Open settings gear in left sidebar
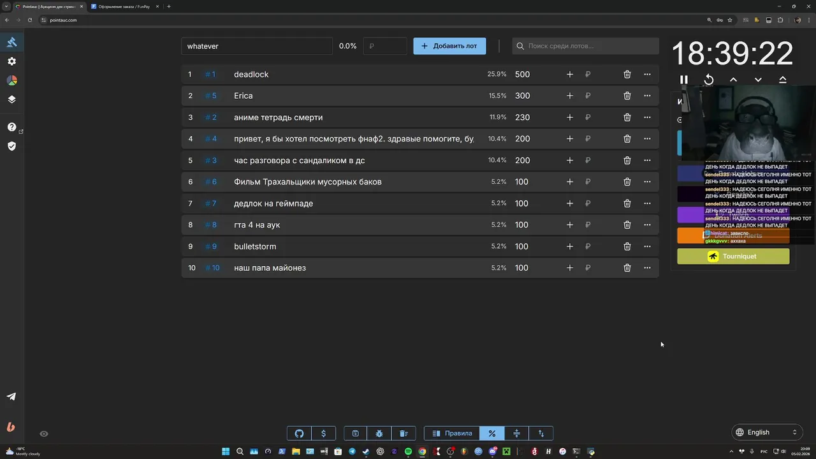816x459 pixels. click(x=11, y=61)
